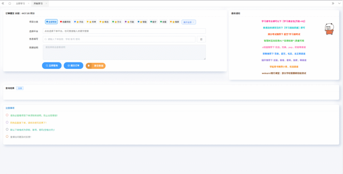Switch to the 开始学习 tab
The width and height of the screenshot is (343, 174).
click(x=38, y=3)
